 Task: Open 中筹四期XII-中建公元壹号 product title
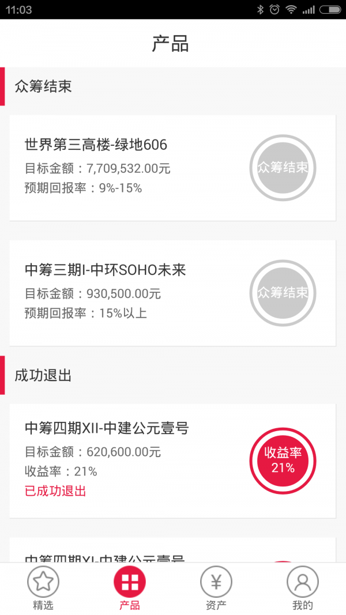[107, 428]
